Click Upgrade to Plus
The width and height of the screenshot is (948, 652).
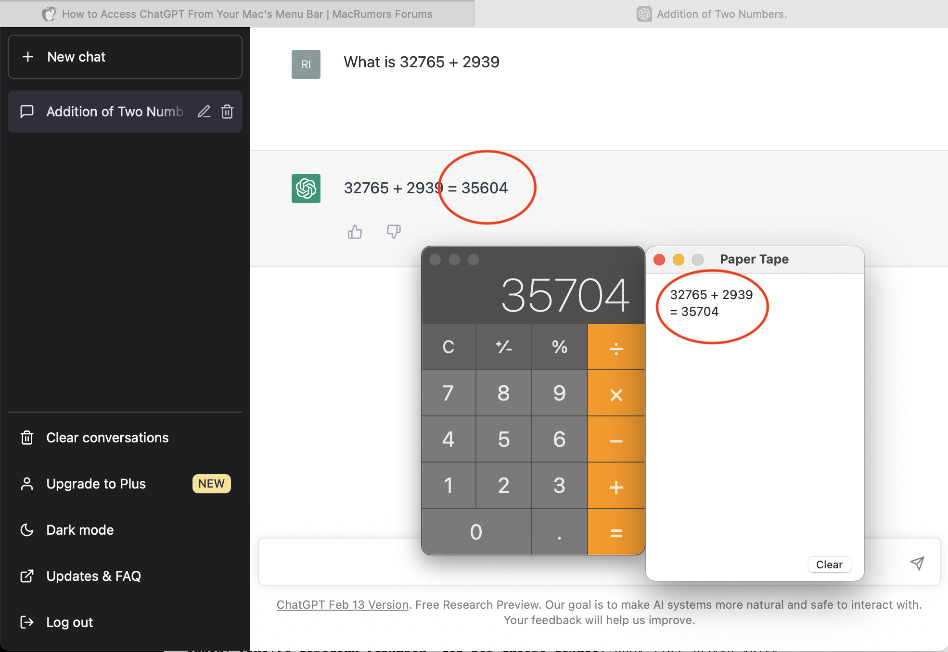(96, 484)
